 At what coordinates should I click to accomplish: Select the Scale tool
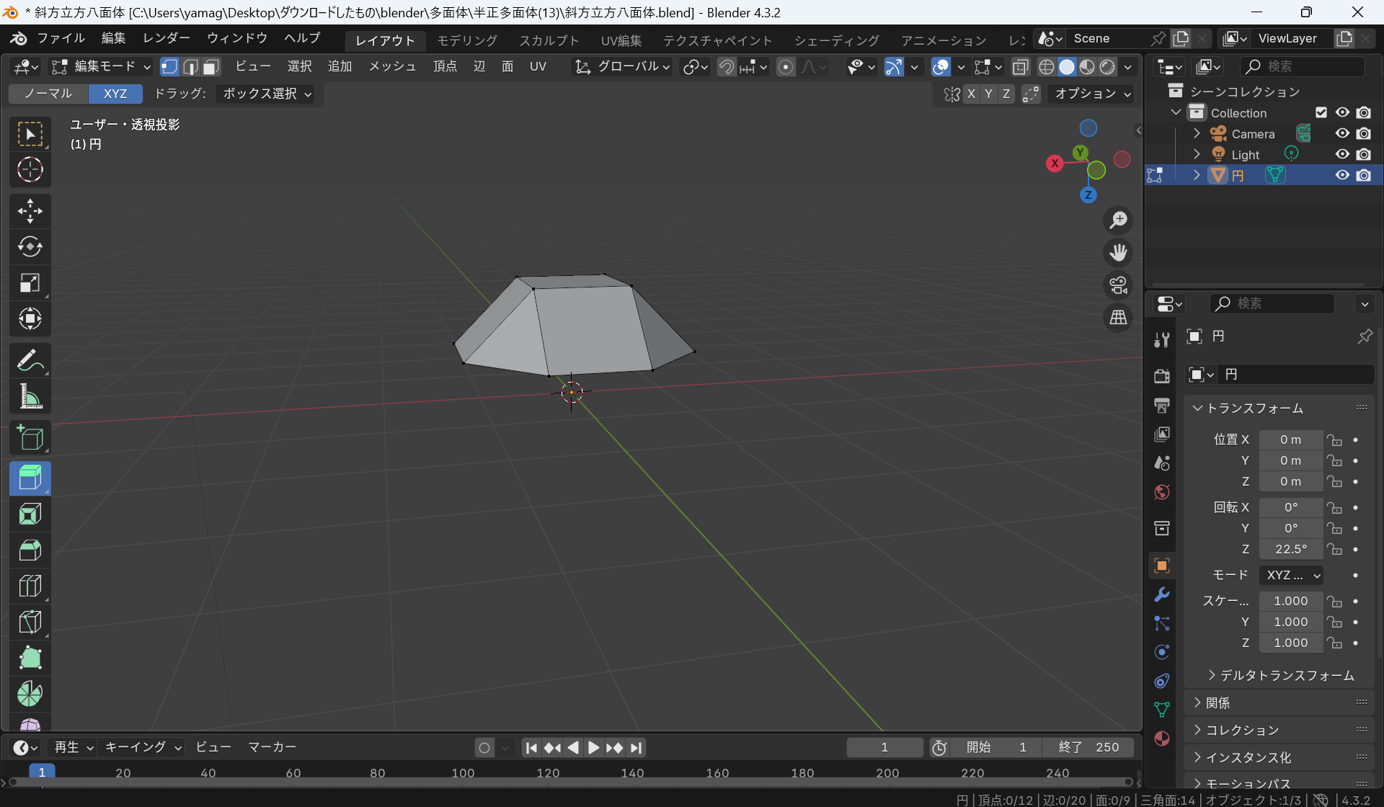pos(30,283)
